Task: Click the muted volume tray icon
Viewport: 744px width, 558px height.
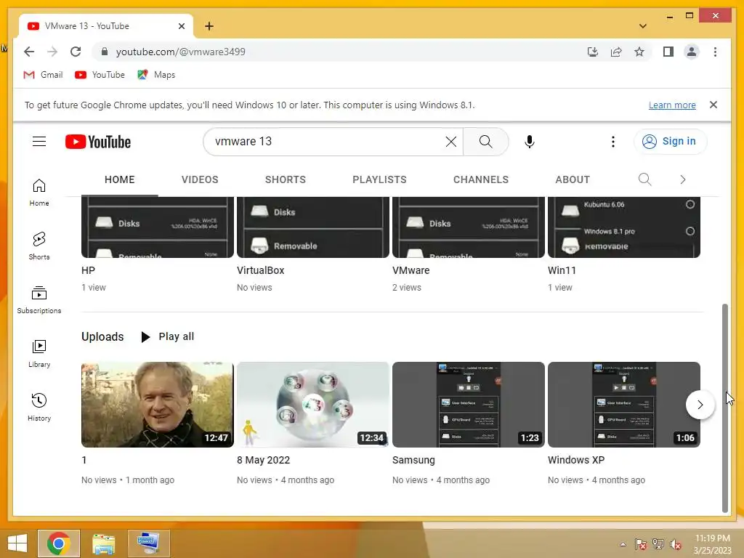Action: click(x=675, y=544)
